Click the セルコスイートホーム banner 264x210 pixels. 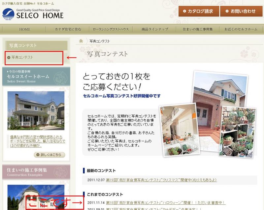(36, 76)
